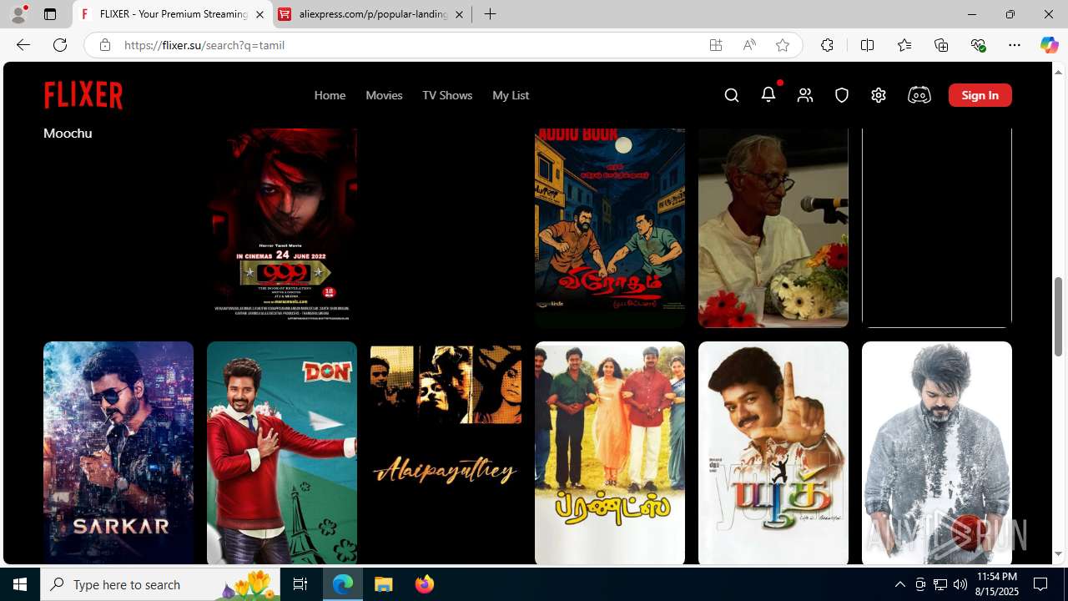Viewport: 1068px width, 601px height.
Task: Click the page vertical scrollbar thumb
Action: 1059,317
